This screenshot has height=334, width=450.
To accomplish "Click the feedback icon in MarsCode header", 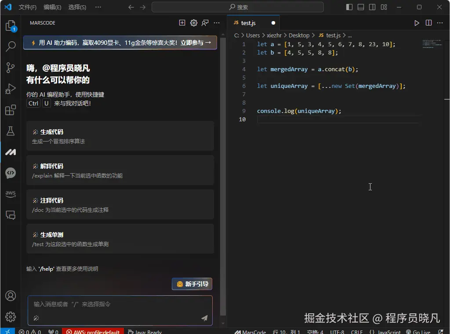I will pos(205,23).
